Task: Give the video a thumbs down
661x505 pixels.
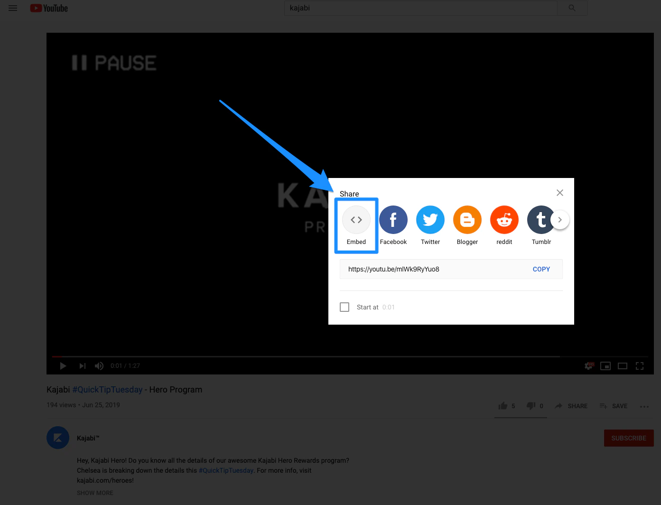Action: pyautogui.click(x=531, y=406)
